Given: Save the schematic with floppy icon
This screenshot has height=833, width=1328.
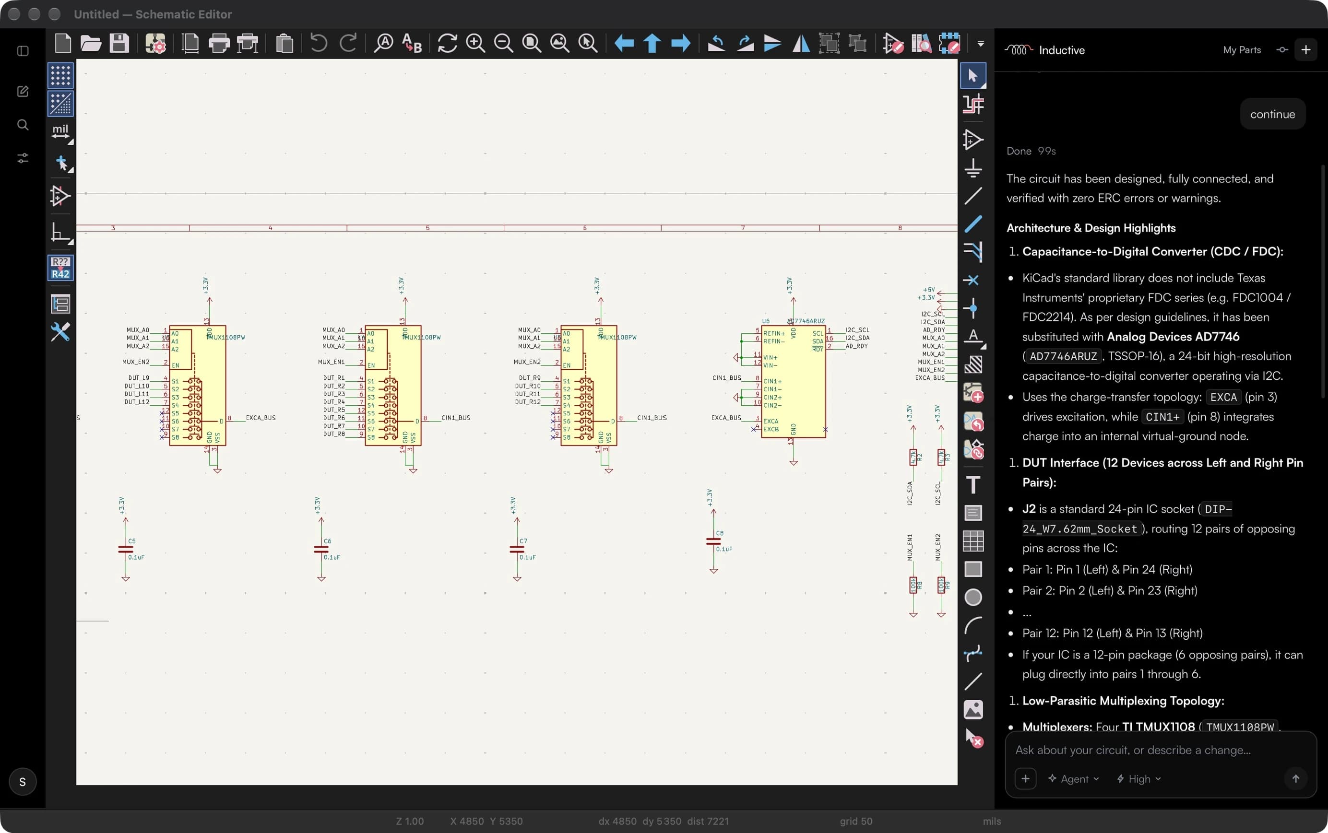Looking at the screenshot, I should pos(119,43).
